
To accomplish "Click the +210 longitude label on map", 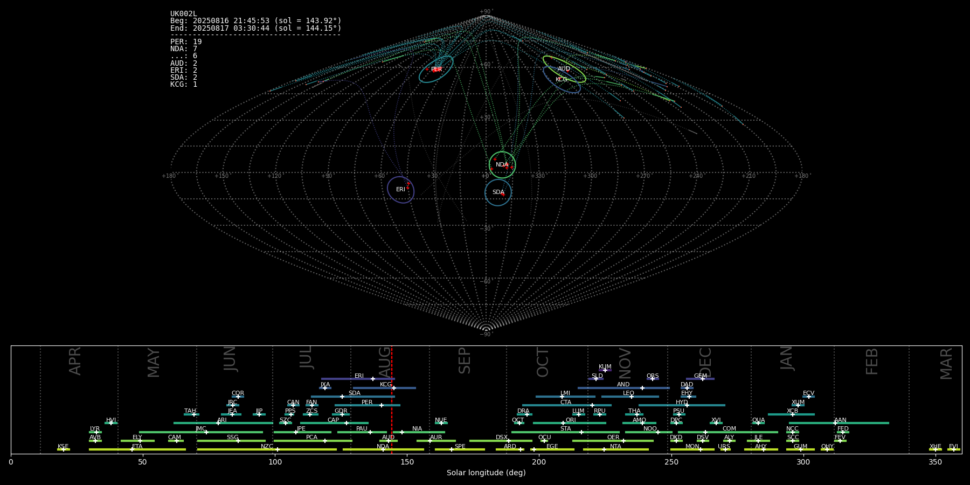I will pos(749,176).
